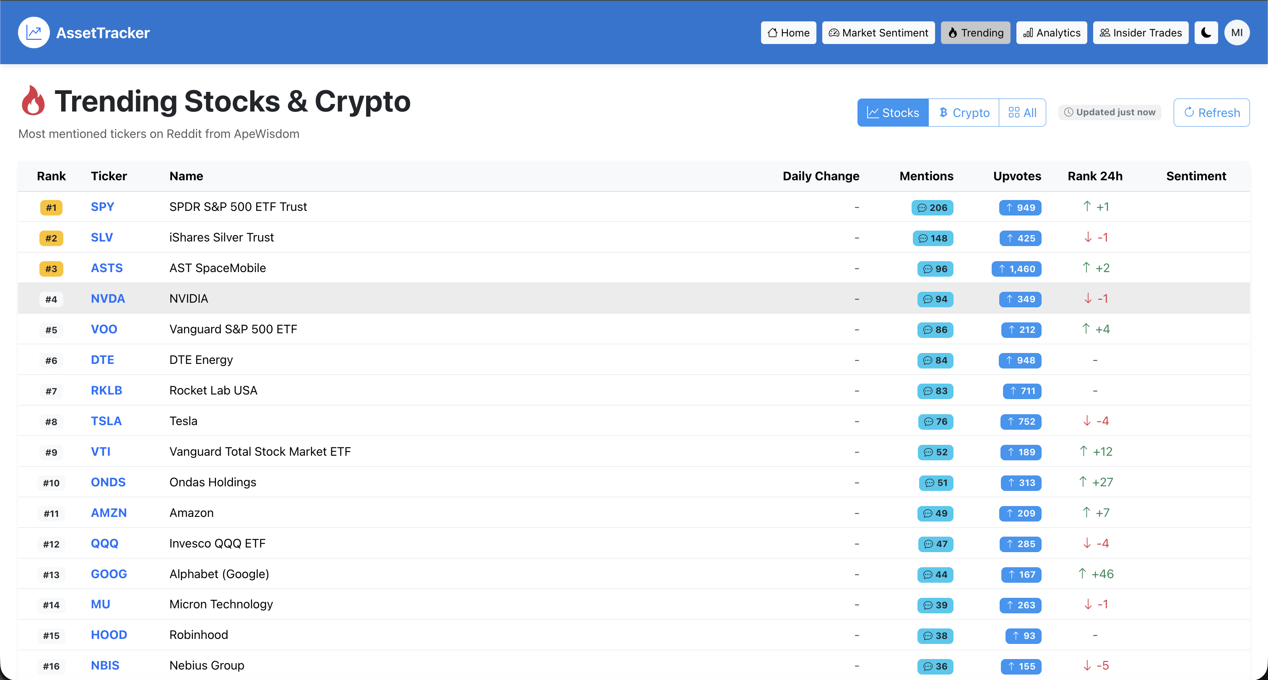This screenshot has width=1268, height=680.
Task: Click the Mentions column header
Action: (x=926, y=176)
